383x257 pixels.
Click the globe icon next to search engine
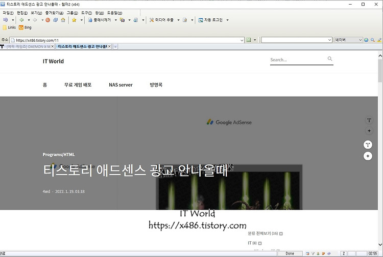click(x=366, y=40)
